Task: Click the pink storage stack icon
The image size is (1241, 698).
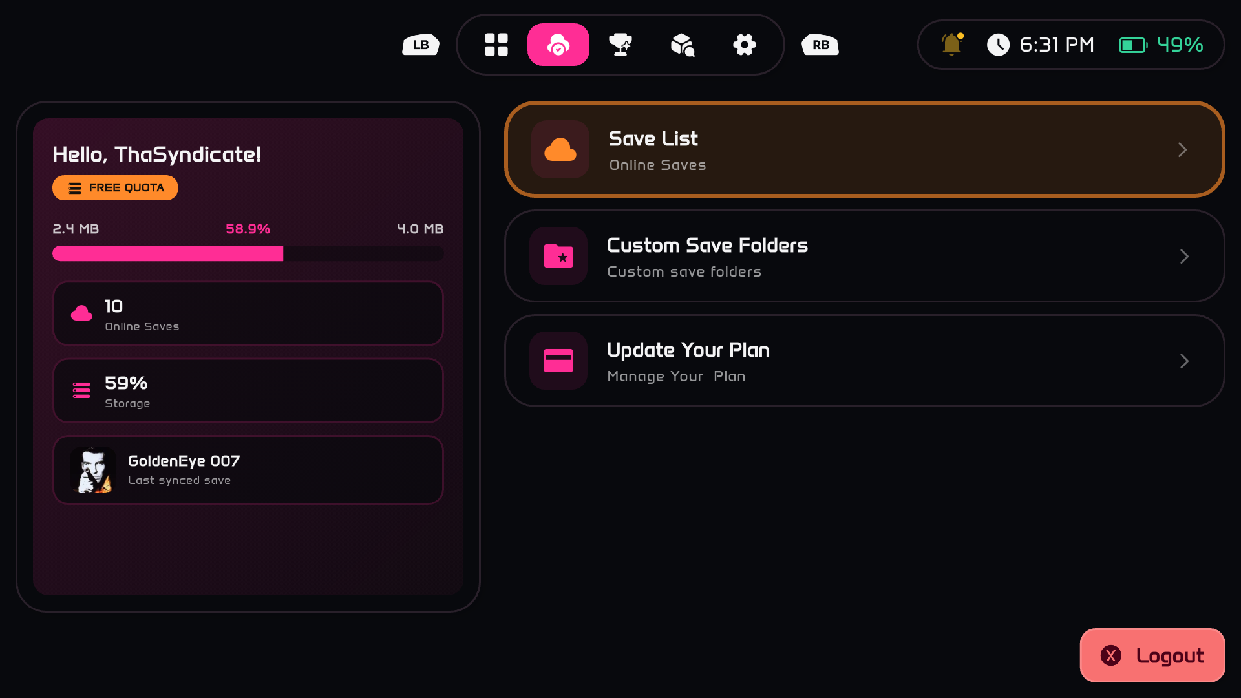Action: pyautogui.click(x=81, y=390)
